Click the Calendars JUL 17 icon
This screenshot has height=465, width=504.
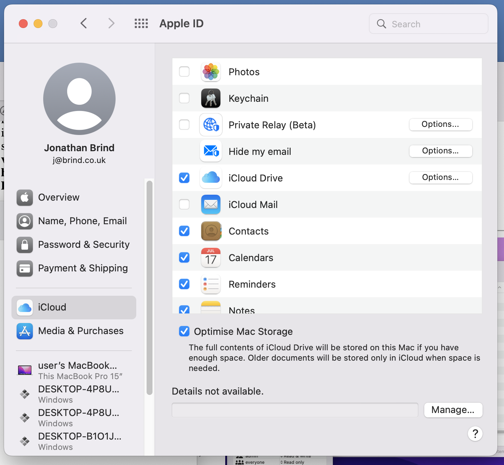pyautogui.click(x=211, y=258)
